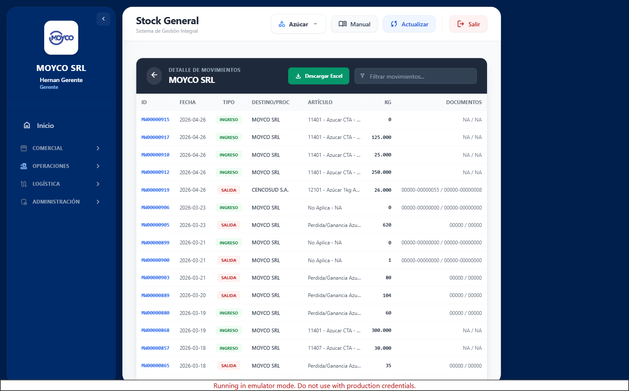
Task: Open movement MW00000905
Action: (x=156, y=225)
